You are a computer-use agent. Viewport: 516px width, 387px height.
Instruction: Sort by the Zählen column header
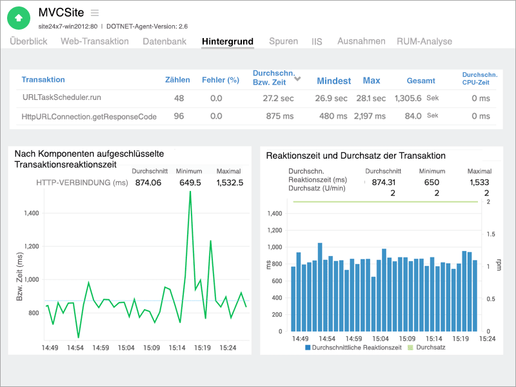coord(177,80)
